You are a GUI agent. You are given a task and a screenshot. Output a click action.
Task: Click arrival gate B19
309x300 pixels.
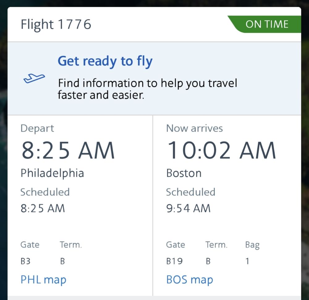point(174,261)
